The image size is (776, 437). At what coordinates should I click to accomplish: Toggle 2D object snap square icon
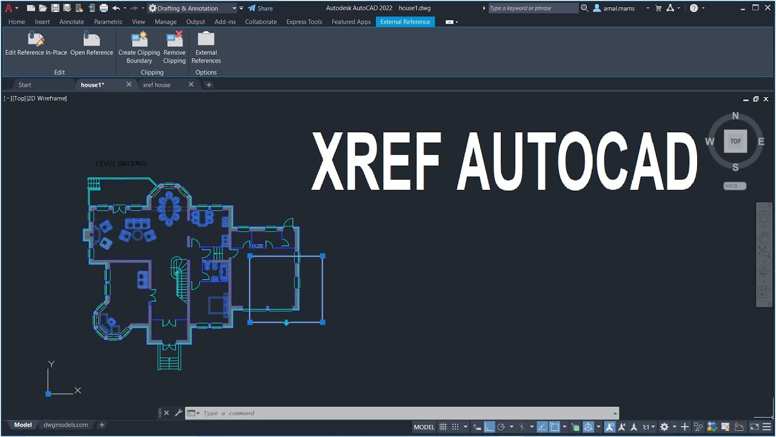(x=554, y=427)
